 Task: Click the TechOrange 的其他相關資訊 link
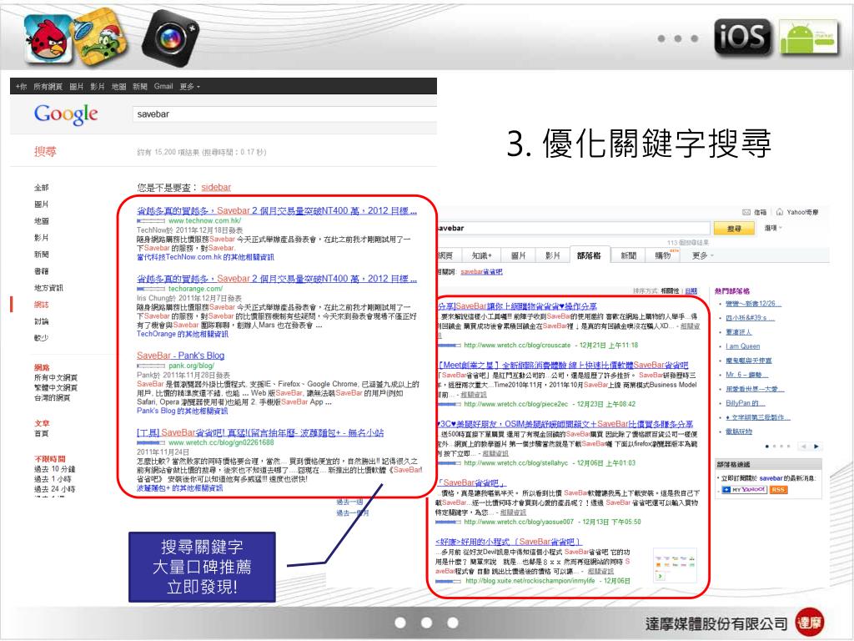pyautogui.click(x=183, y=334)
